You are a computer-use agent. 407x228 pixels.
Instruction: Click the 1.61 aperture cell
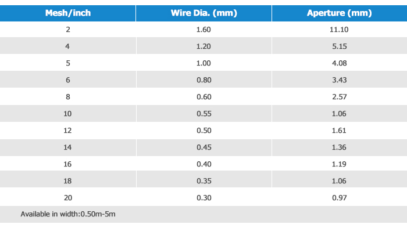click(340, 131)
